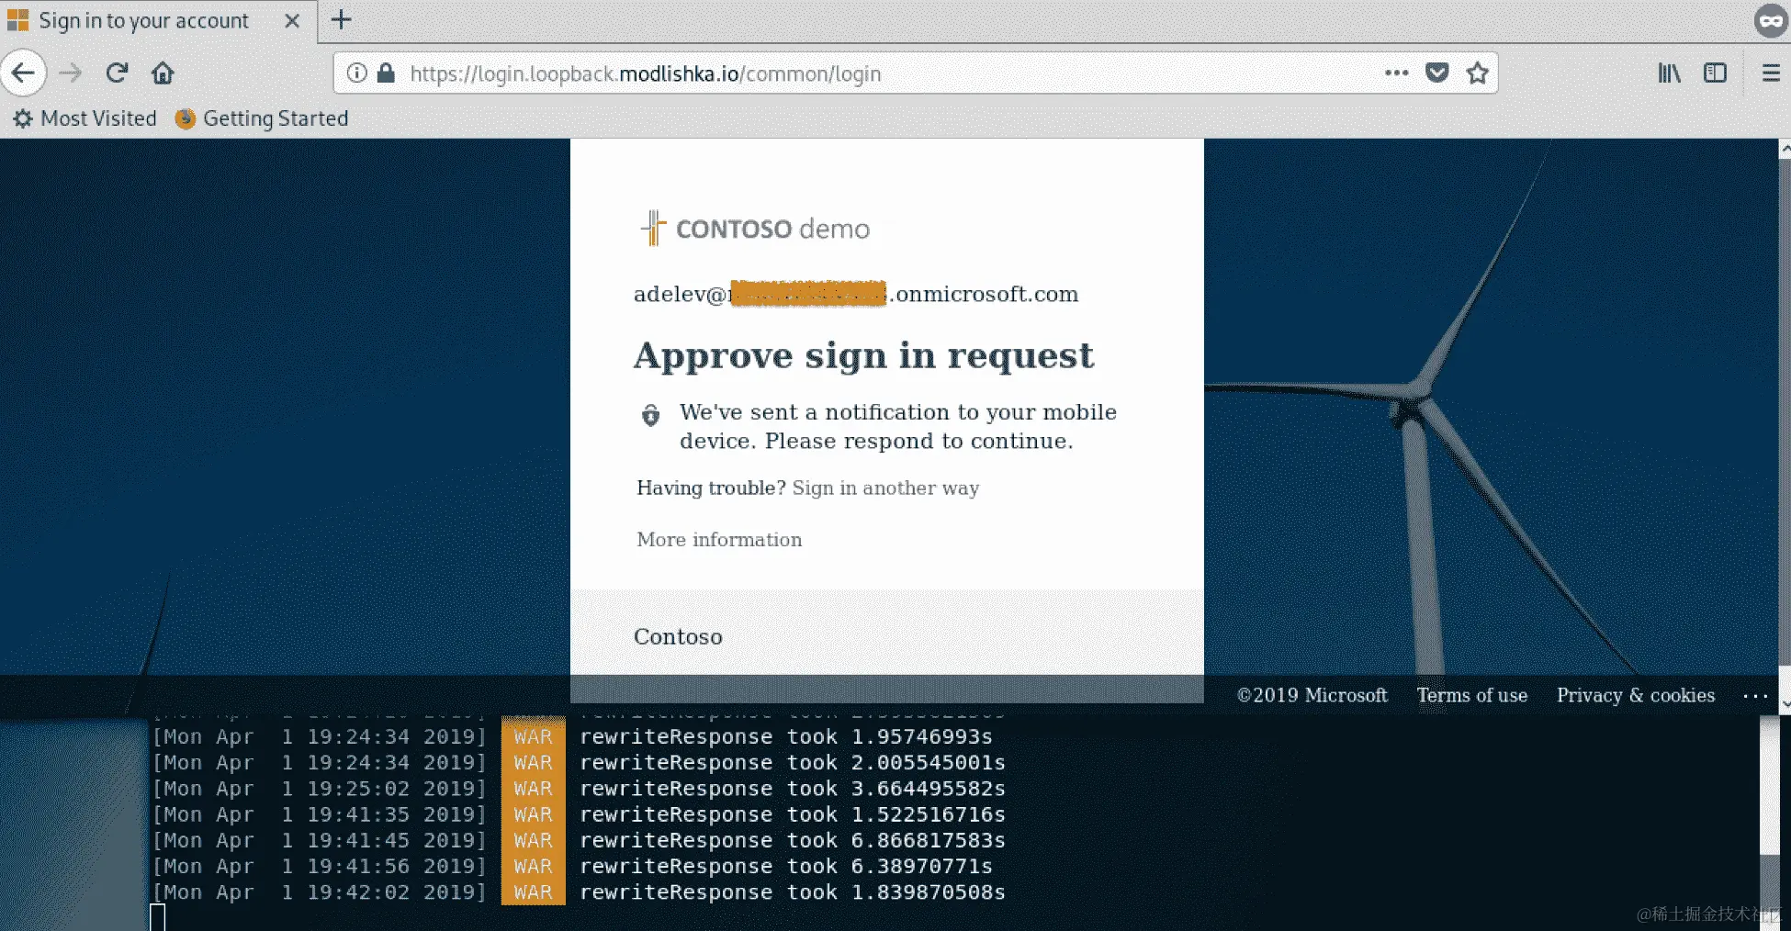
Task: Click the CONTOSO demo logo
Action: (x=755, y=229)
